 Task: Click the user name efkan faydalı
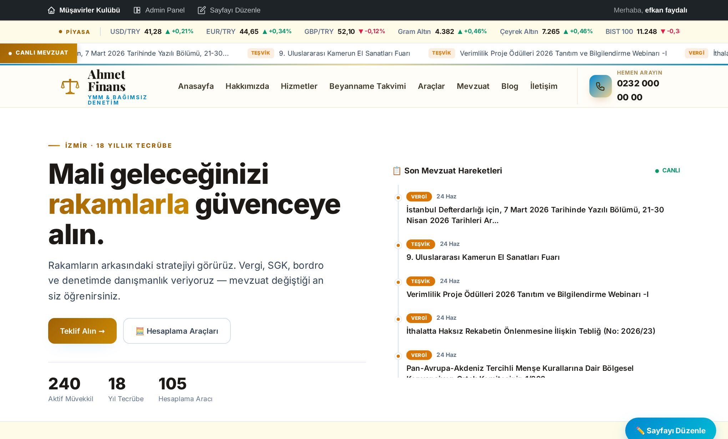666,10
